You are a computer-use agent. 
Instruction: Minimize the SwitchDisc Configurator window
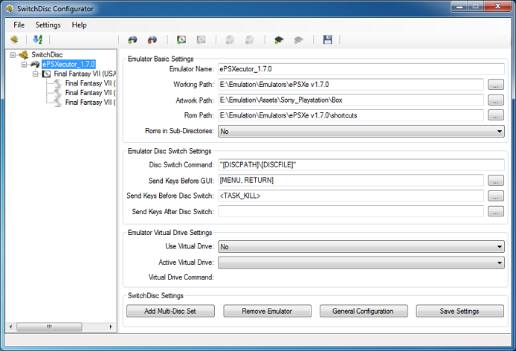[x=459, y=6]
